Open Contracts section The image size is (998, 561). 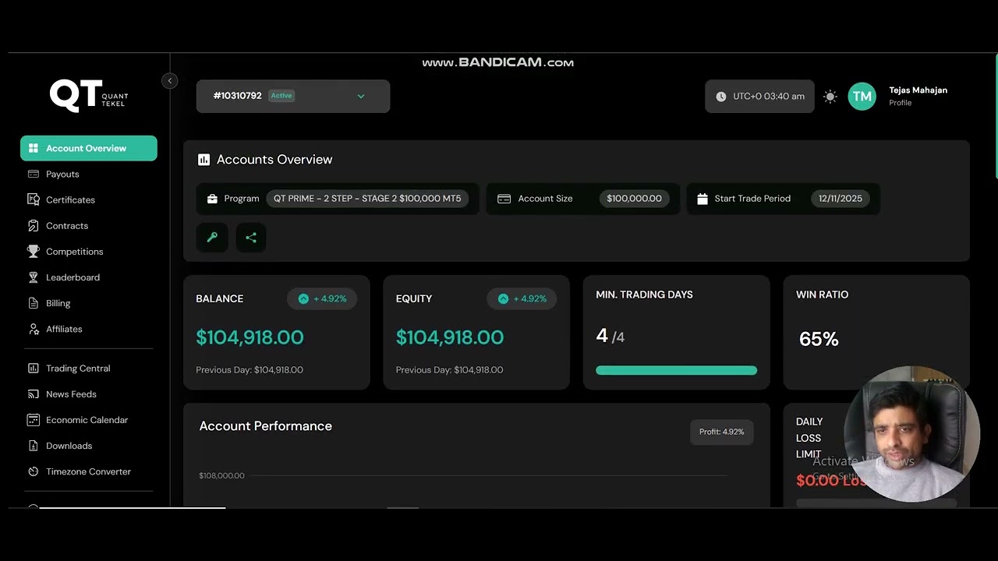click(67, 226)
